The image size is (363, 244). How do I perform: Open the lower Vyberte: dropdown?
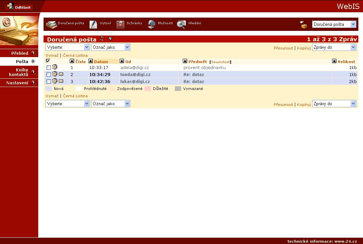point(67,104)
